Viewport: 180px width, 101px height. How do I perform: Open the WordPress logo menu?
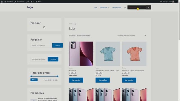pos(2,2)
